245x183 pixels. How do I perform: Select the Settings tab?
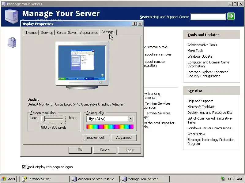(x=108, y=32)
